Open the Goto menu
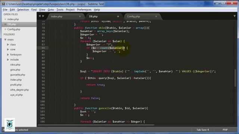 point(51,10)
